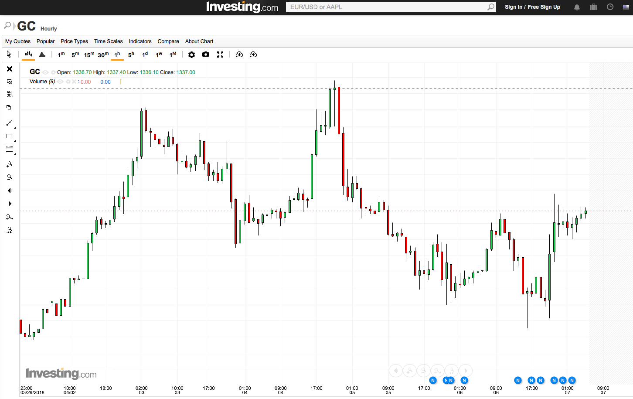Open the first news marker N near 17:00

(433, 380)
